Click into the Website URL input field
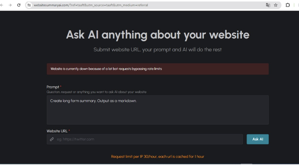The height and width of the screenshot is (165, 299). point(148,139)
